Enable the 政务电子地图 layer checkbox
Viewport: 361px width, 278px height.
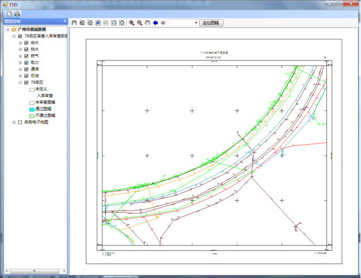coord(20,122)
